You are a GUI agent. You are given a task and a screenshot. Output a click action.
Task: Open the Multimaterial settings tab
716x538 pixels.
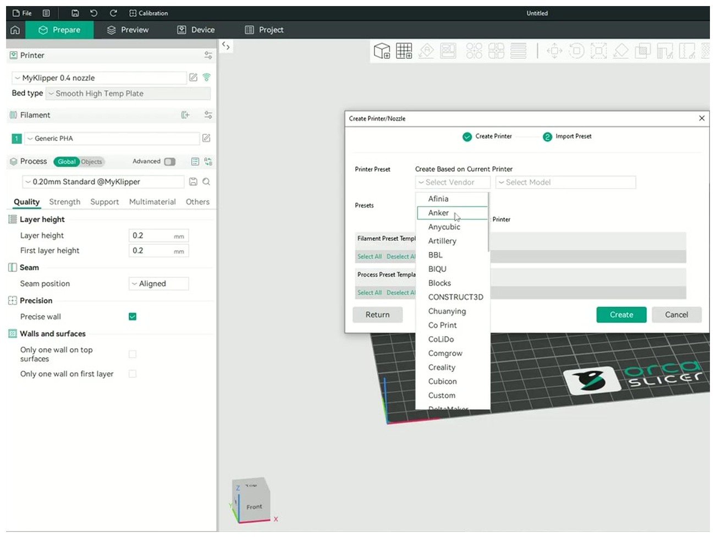tap(152, 202)
